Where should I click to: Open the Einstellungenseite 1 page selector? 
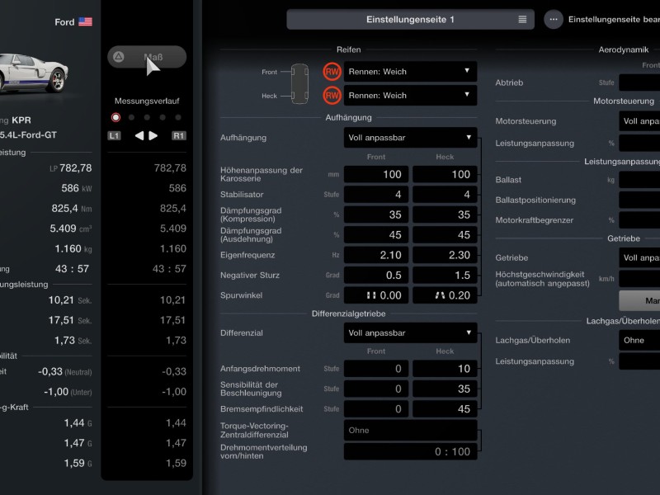[x=410, y=19]
